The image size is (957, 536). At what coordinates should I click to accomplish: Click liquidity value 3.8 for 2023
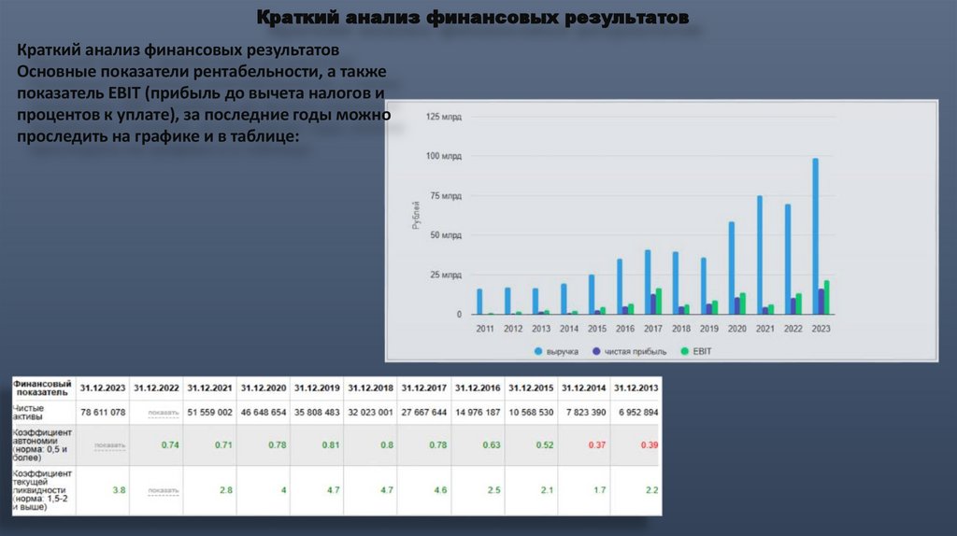coord(119,490)
